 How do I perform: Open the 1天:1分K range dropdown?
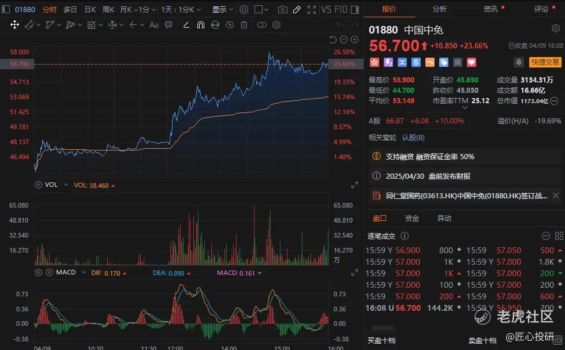[181, 10]
